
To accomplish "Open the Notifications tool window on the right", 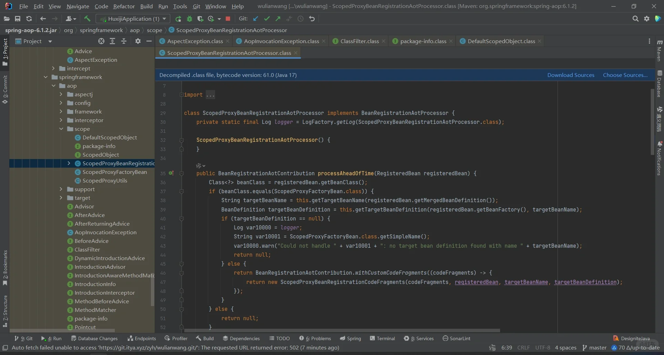I will pos(660,159).
